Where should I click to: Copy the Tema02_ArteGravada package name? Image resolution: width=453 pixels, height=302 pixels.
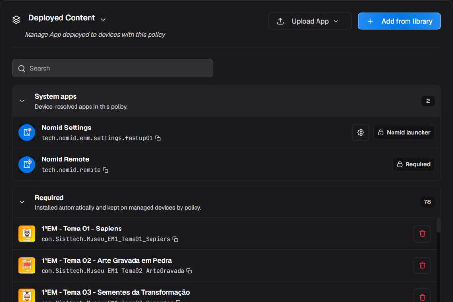(x=189, y=271)
